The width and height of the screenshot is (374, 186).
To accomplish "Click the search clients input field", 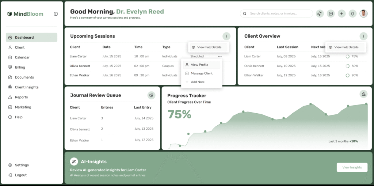I will click(x=279, y=14).
